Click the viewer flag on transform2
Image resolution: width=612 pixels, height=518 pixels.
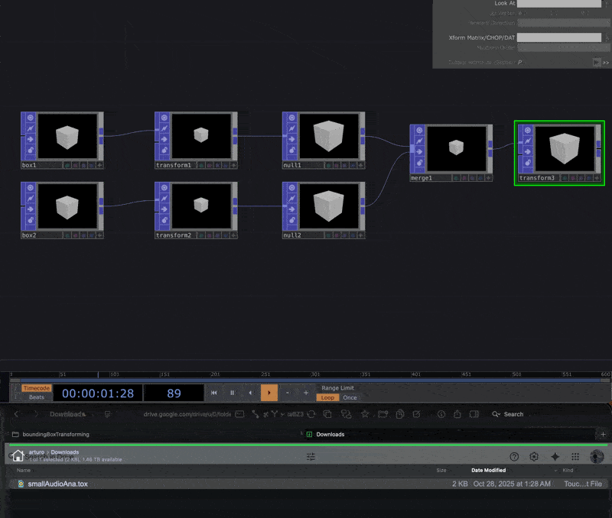coord(163,188)
